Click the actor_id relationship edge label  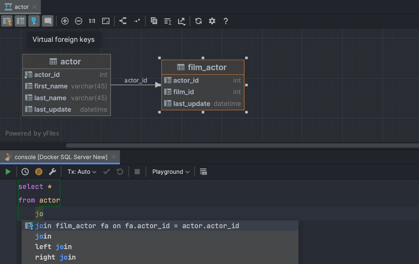(136, 80)
